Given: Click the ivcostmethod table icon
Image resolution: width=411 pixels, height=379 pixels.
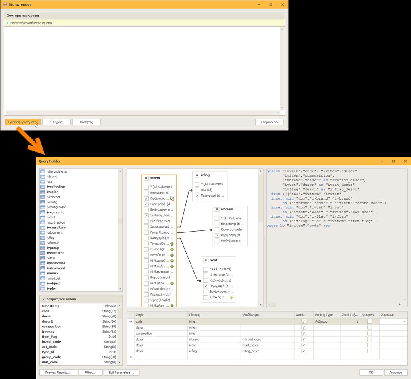Looking at the screenshot, I should 43,222.
